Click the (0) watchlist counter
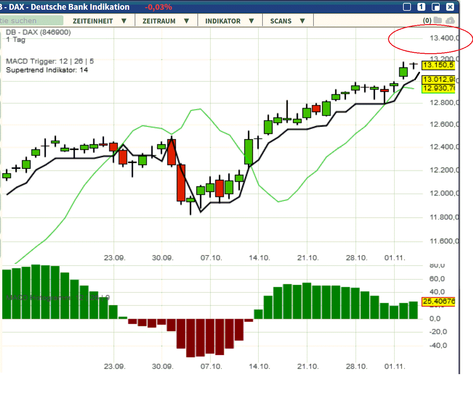The image size is (473, 395). click(x=427, y=20)
